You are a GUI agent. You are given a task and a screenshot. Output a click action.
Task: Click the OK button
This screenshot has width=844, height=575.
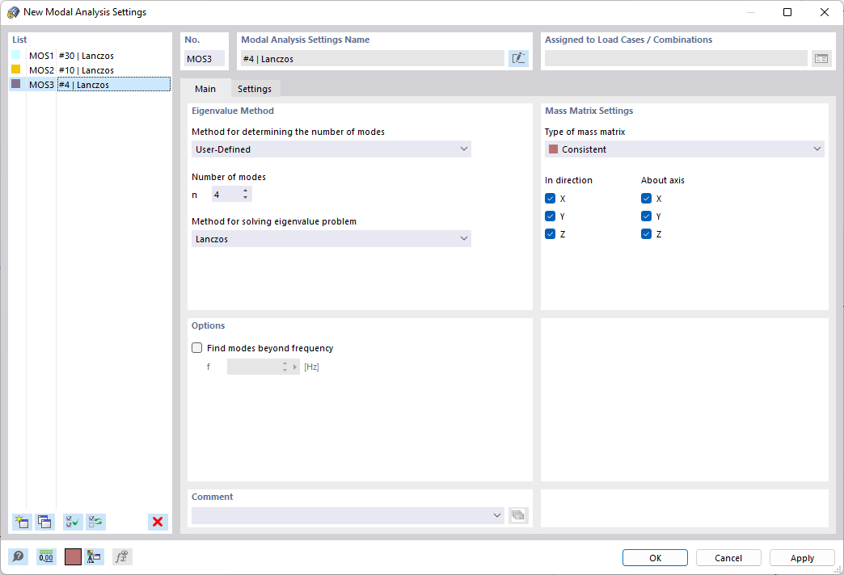tap(655, 558)
